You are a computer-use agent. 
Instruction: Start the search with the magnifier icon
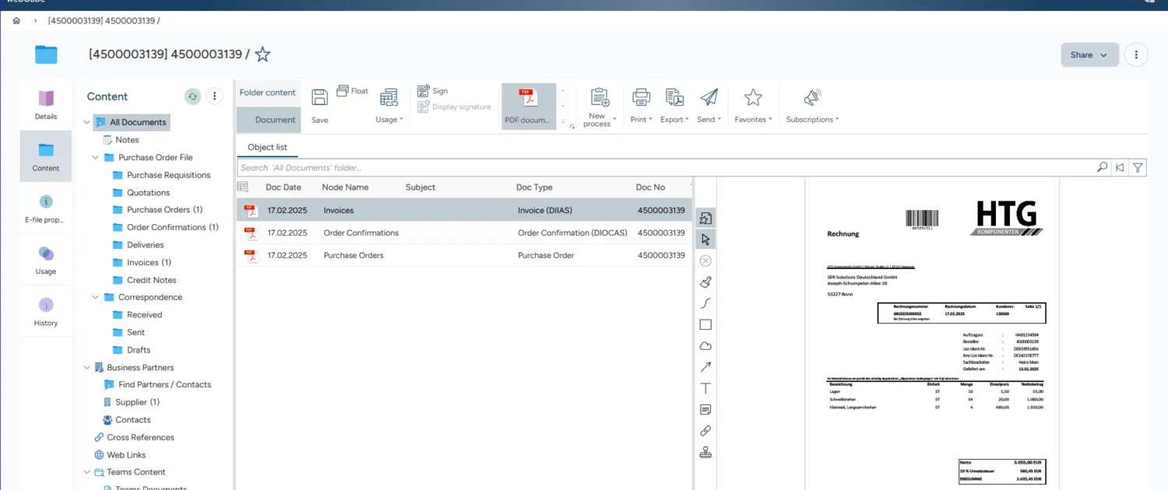tap(1102, 167)
